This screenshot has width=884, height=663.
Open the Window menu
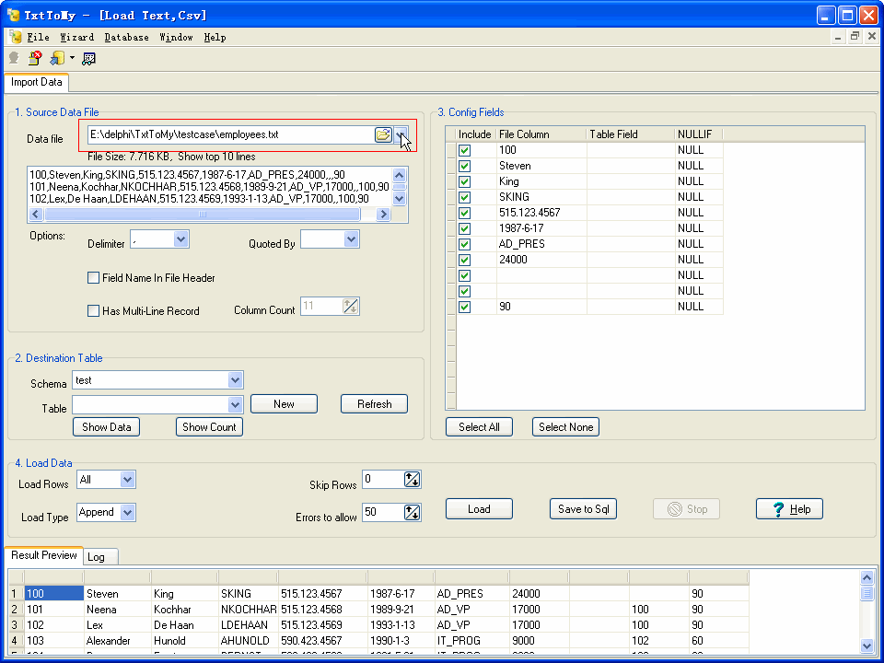pyautogui.click(x=176, y=37)
